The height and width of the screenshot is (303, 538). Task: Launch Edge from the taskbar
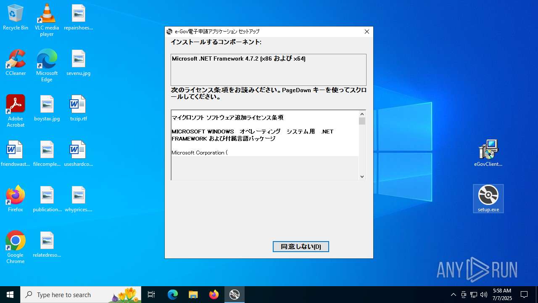[x=173, y=295]
